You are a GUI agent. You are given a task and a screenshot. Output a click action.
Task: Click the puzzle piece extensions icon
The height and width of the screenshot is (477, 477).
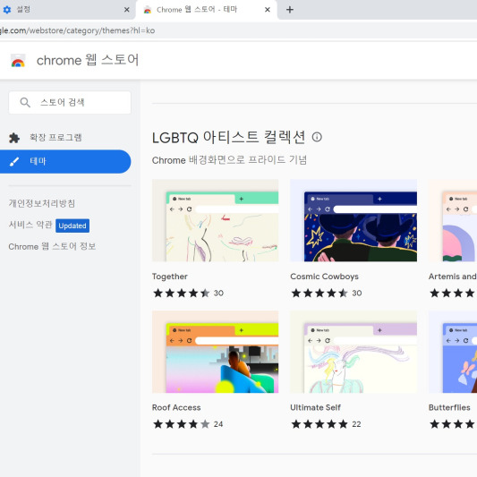[x=14, y=138]
